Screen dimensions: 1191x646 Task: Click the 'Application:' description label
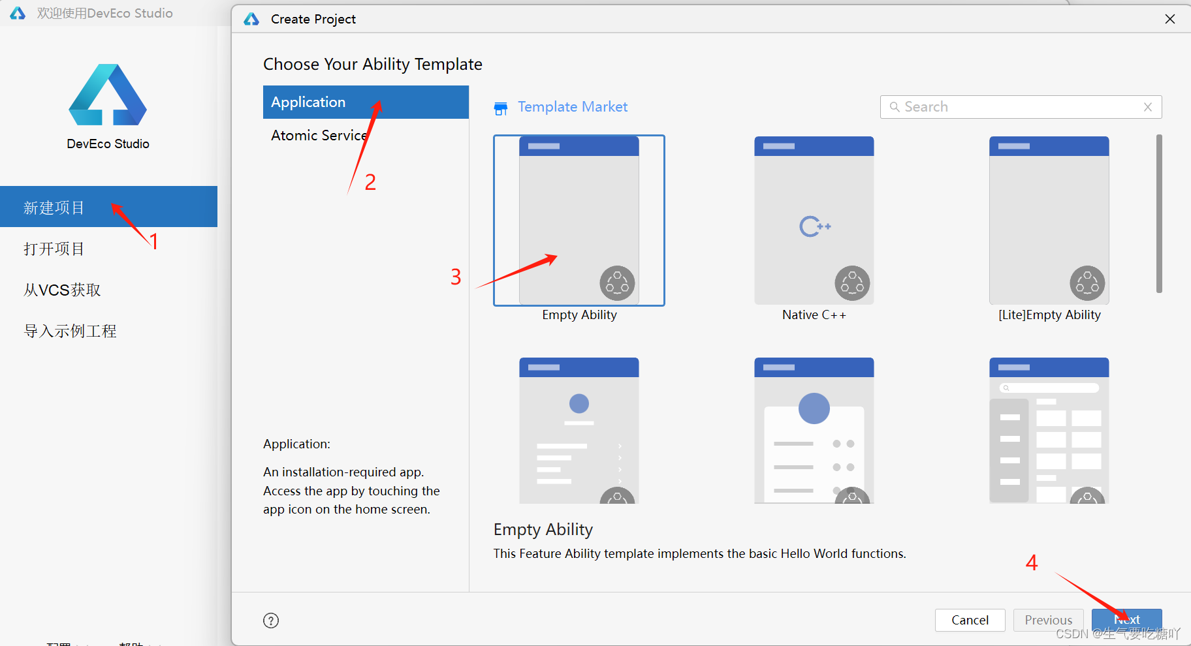pyautogui.click(x=296, y=444)
